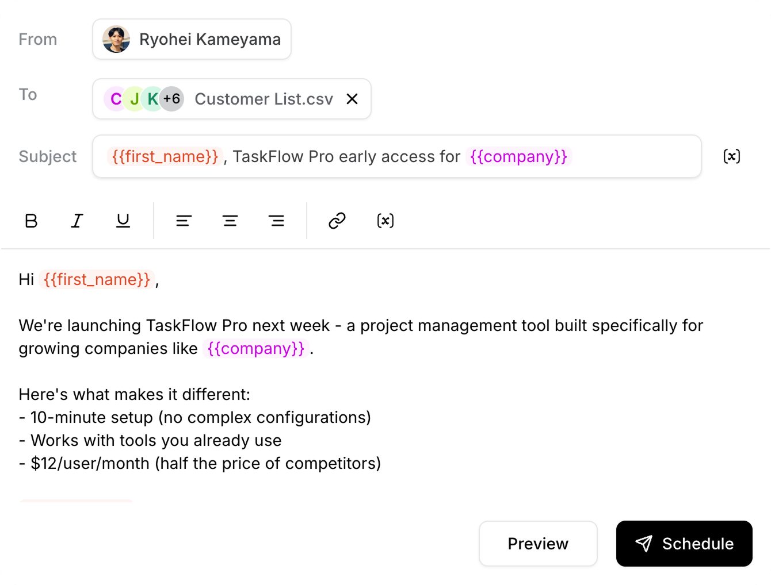Open the Ryohei Kameyama sender selector
The height and width of the screenshot is (585, 771).
coord(192,39)
